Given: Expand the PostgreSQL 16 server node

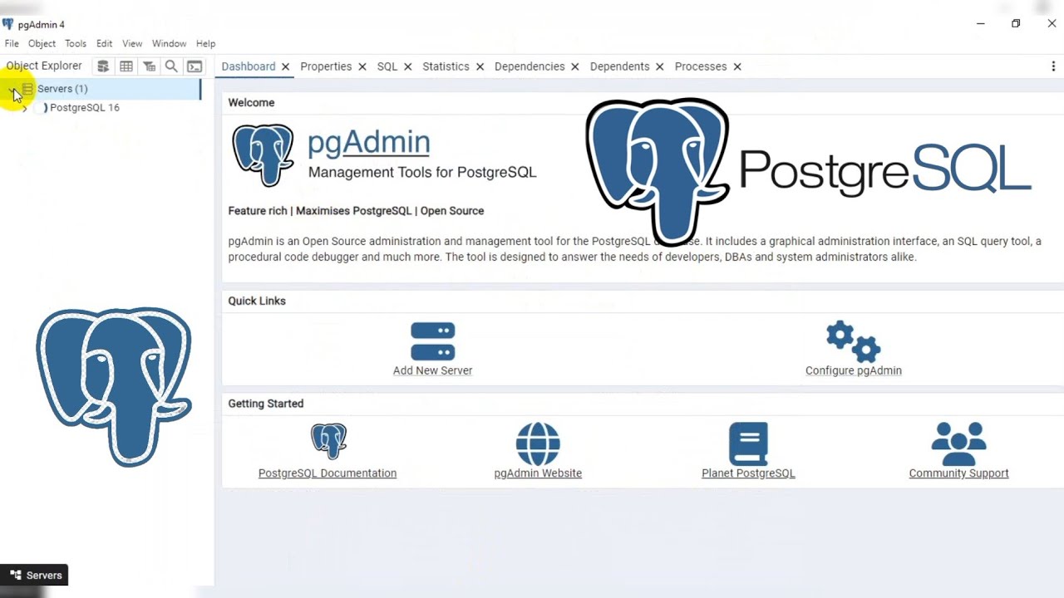Looking at the screenshot, I should pyautogui.click(x=24, y=108).
